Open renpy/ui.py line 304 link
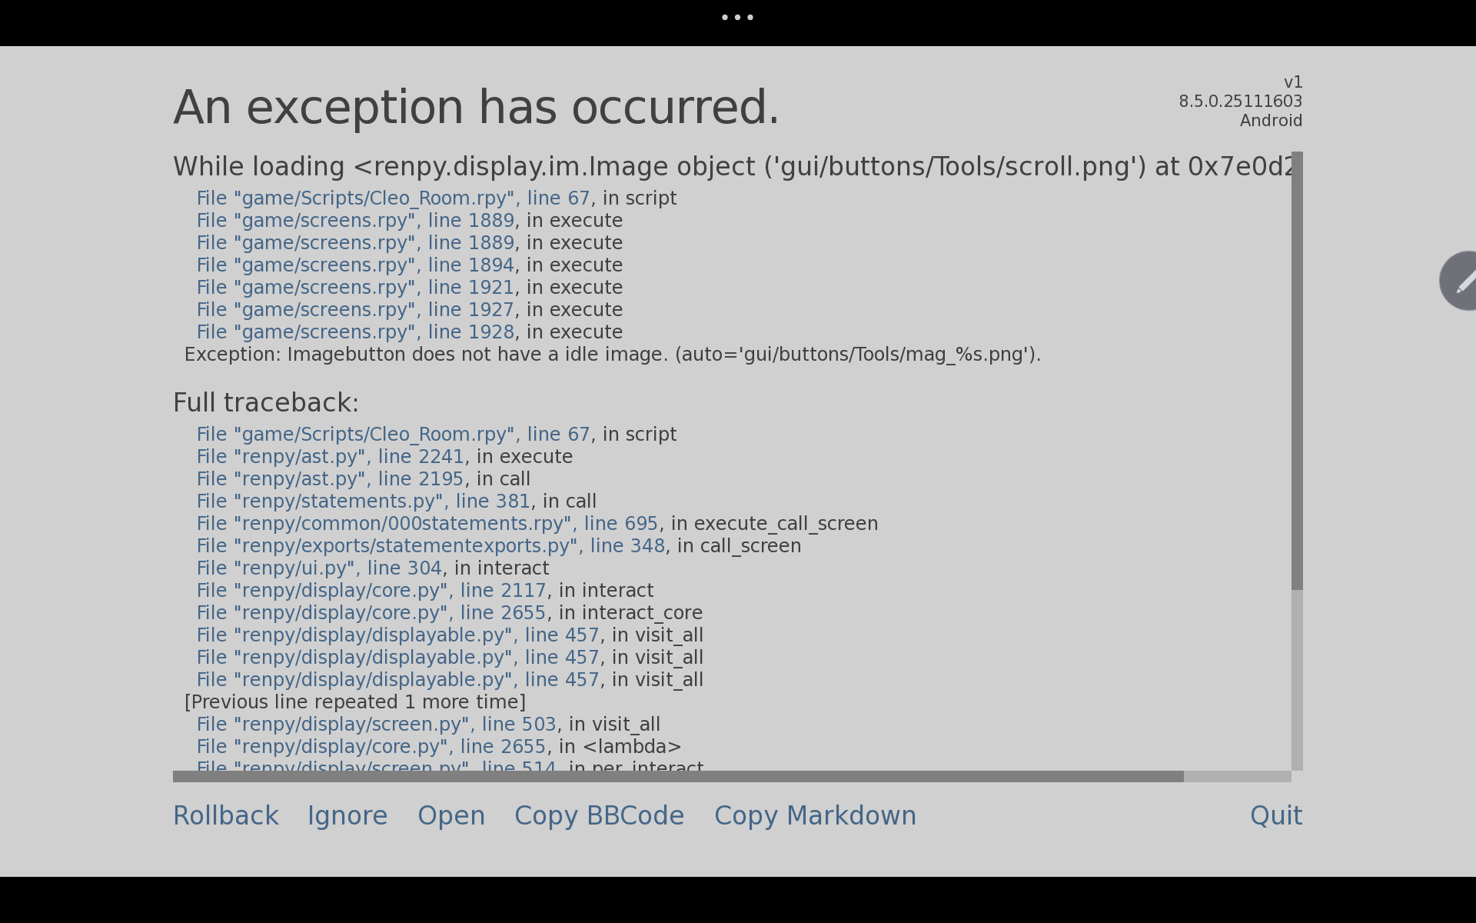Image resolution: width=1476 pixels, height=923 pixels. pyautogui.click(x=319, y=568)
